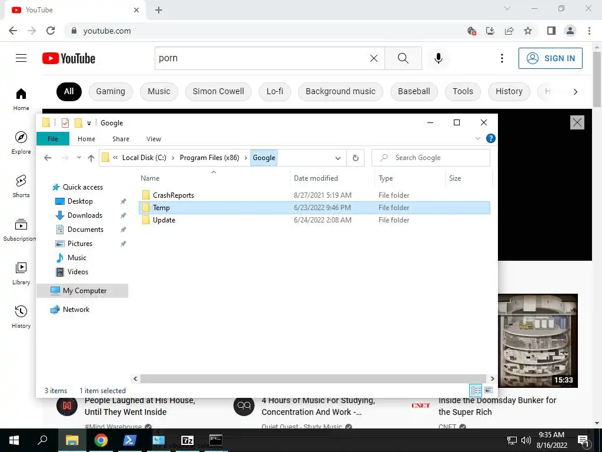Open YouTube settings three-dot menu

(x=502, y=58)
